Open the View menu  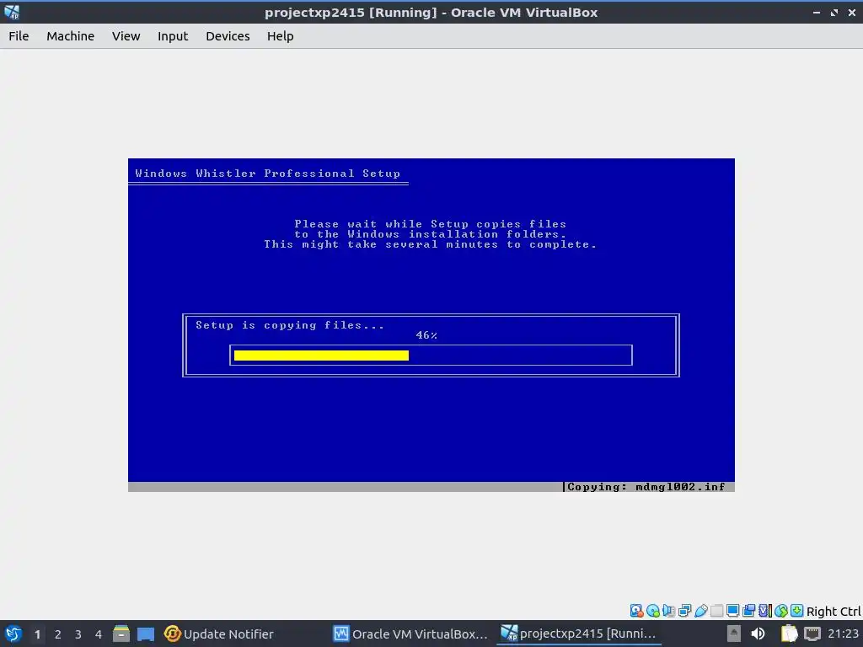pos(126,35)
